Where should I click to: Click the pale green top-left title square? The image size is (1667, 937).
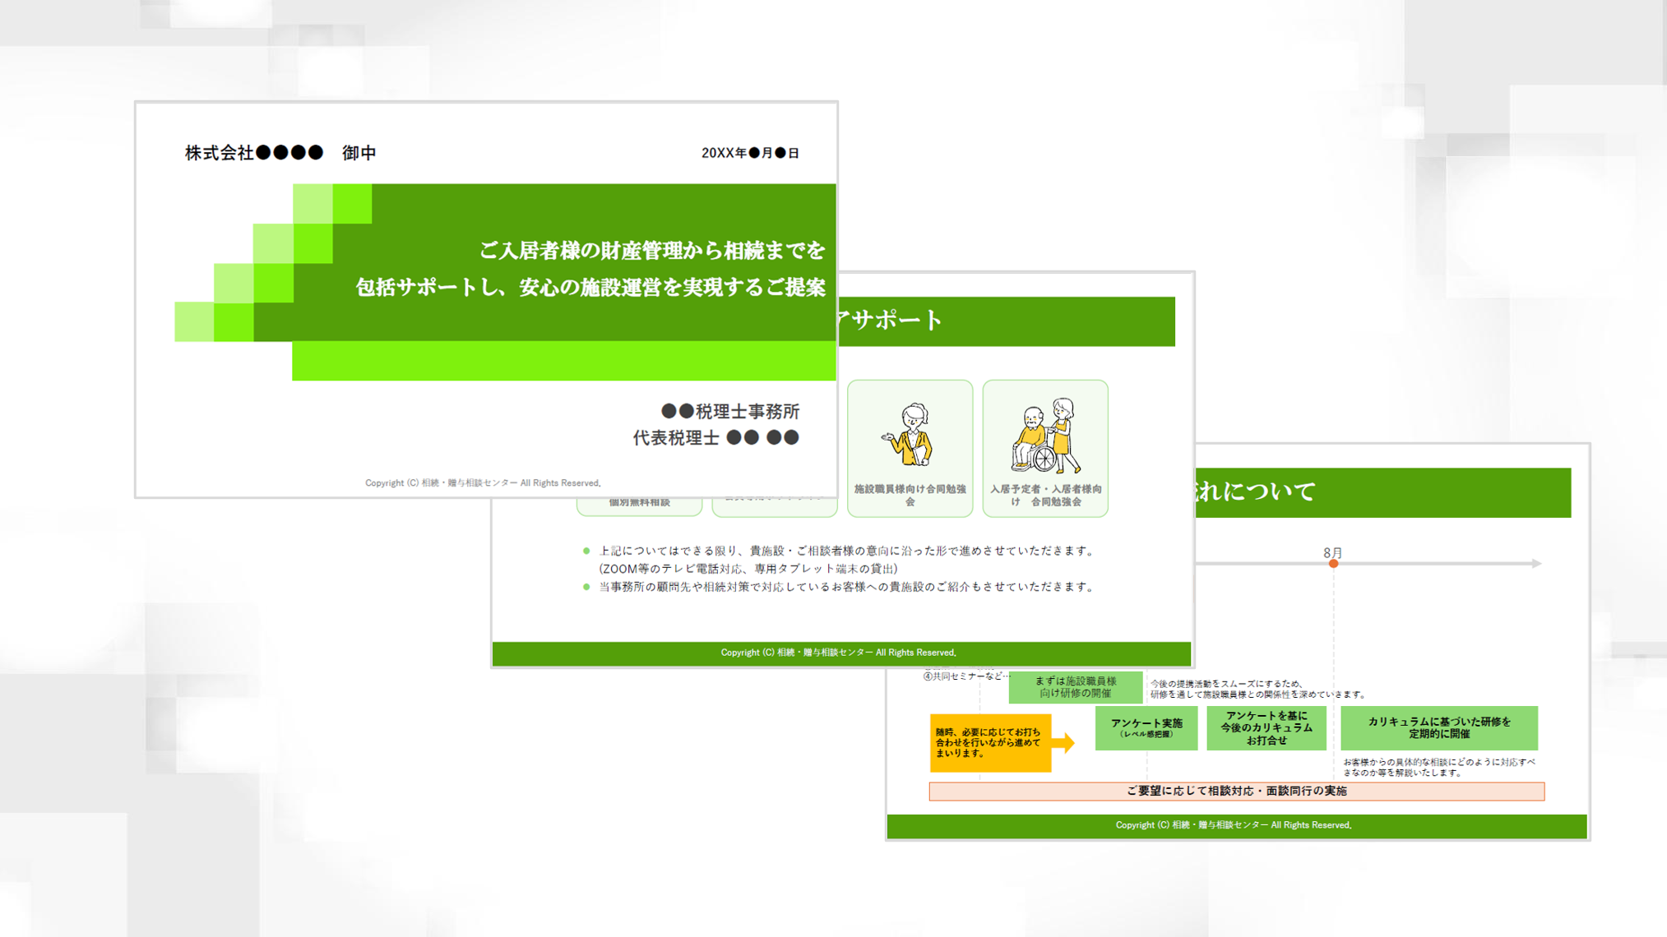pos(313,203)
